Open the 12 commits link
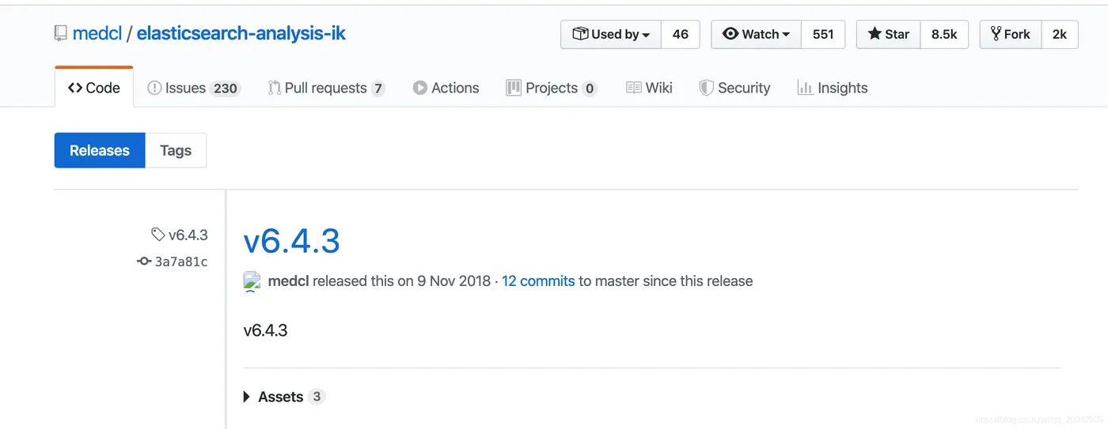1108x429 pixels. pyautogui.click(x=538, y=281)
